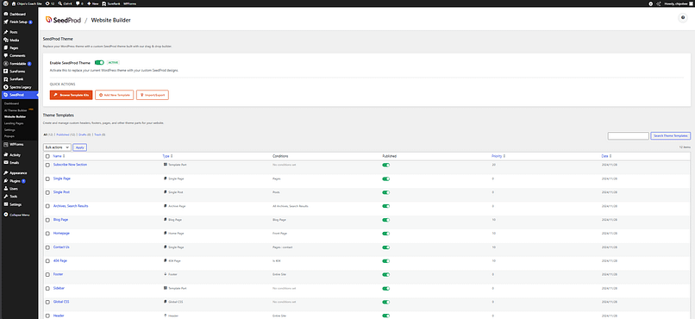This screenshot has width=695, height=319.
Task: Click Add New Template button
Action: [115, 95]
